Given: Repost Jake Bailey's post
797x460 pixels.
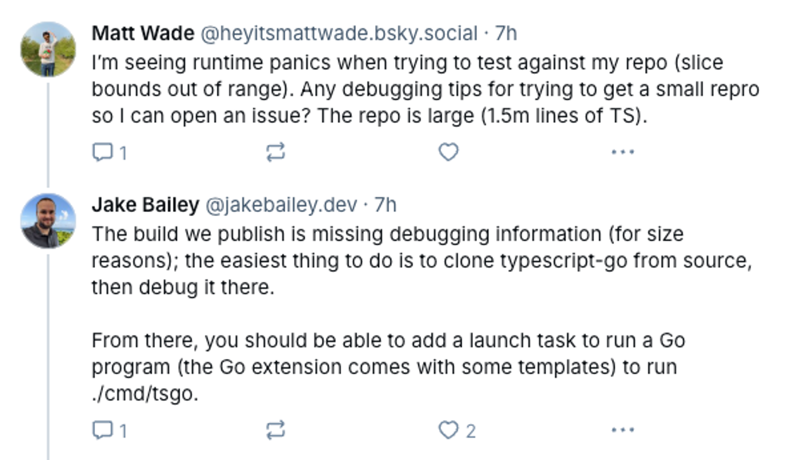Looking at the screenshot, I should click(275, 430).
